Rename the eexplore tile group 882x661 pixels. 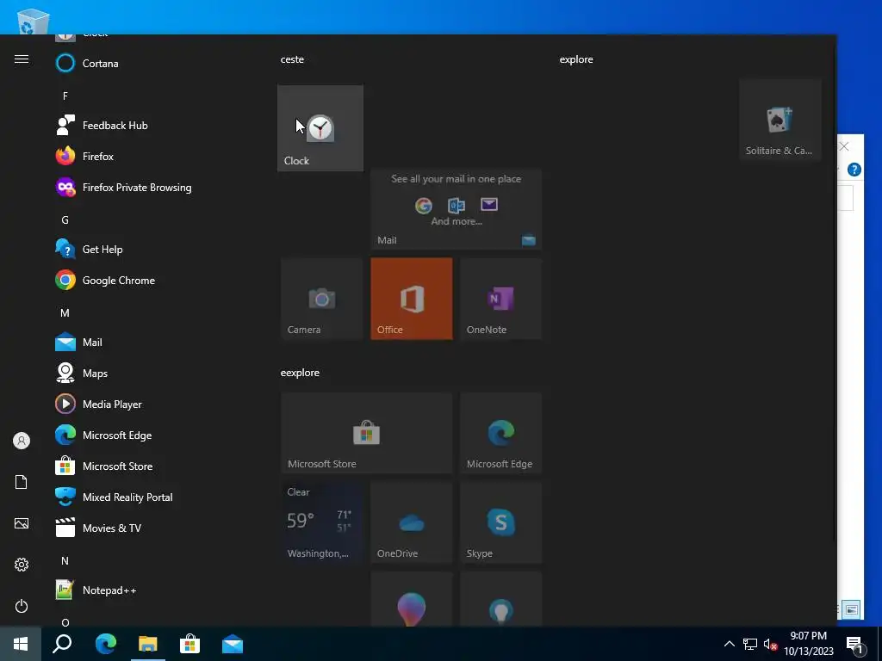300,373
